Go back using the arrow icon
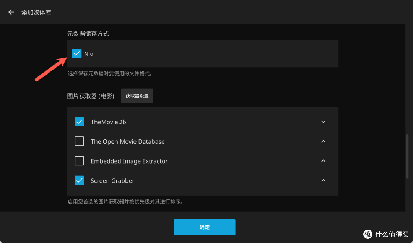The height and width of the screenshot is (243, 413). [x=11, y=12]
